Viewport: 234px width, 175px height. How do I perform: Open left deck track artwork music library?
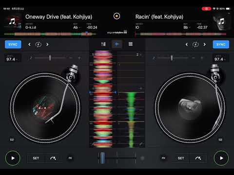[13, 22]
